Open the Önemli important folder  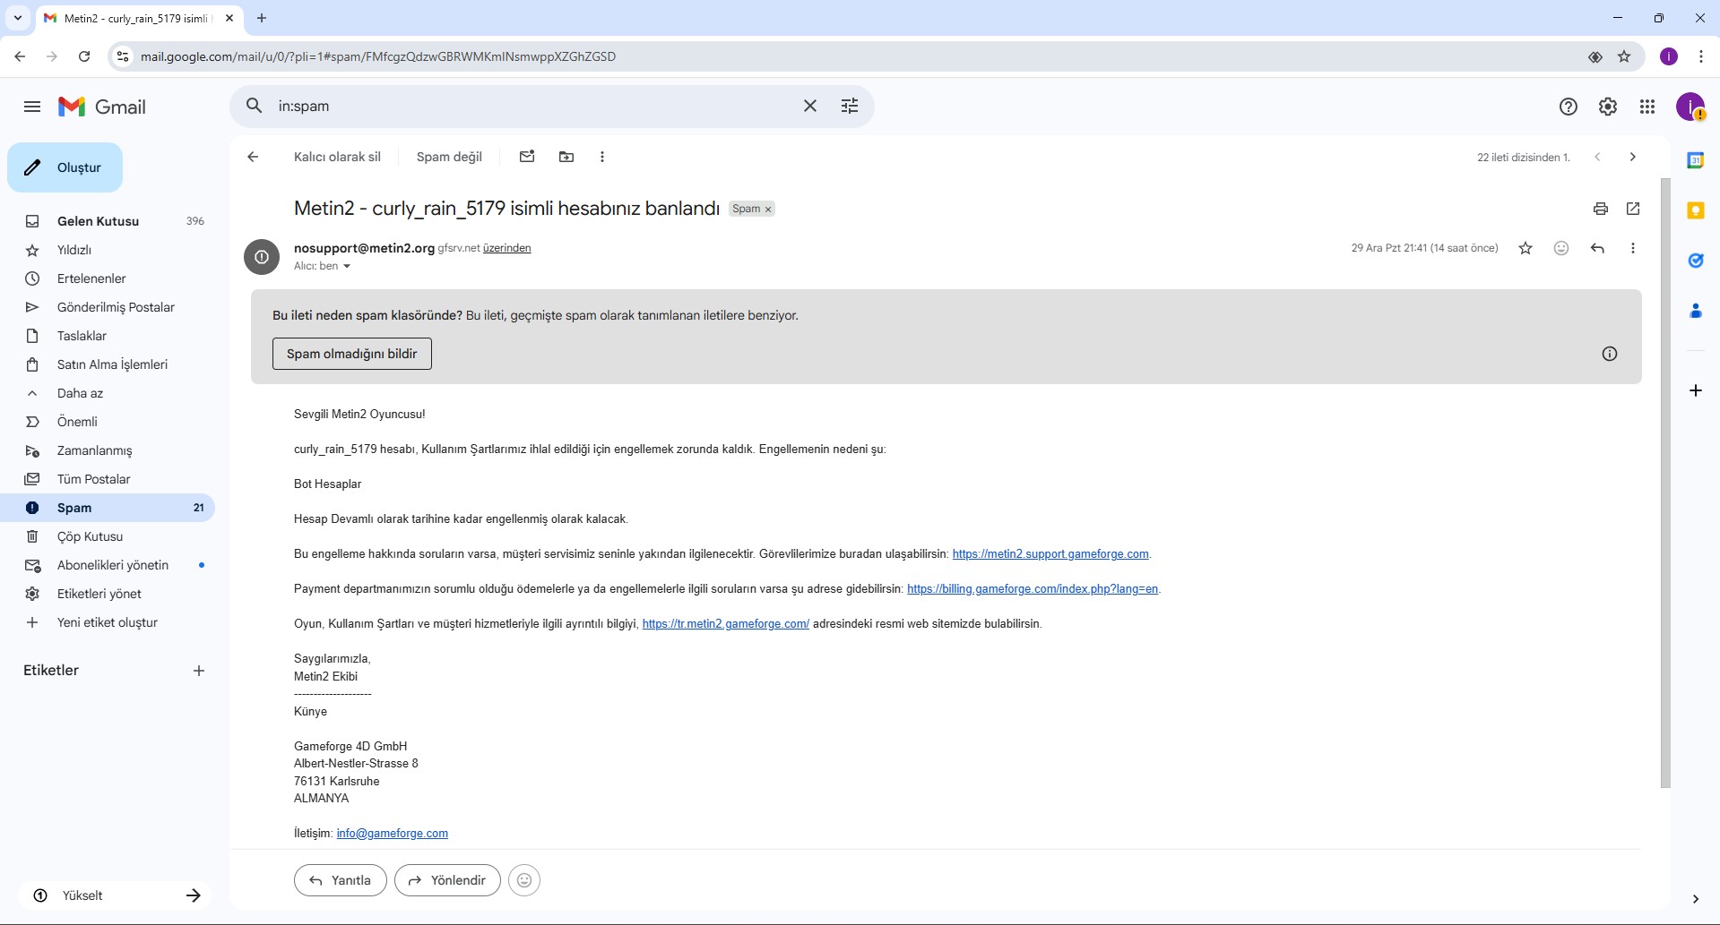click(x=108, y=422)
